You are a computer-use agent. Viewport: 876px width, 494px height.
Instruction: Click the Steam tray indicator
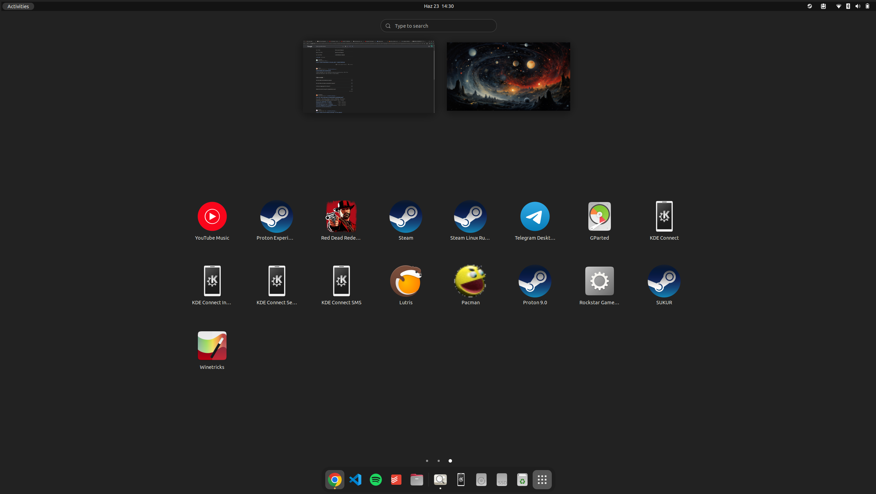coord(809,6)
